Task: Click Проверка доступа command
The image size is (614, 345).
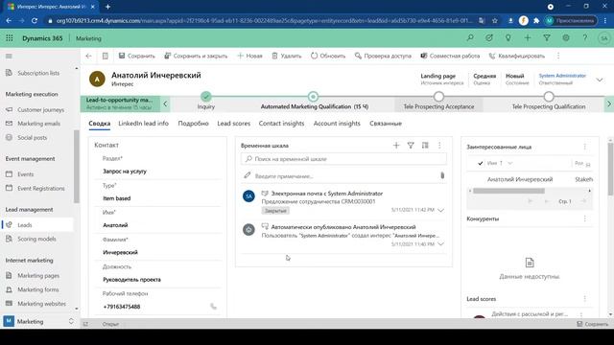Action: coord(383,56)
